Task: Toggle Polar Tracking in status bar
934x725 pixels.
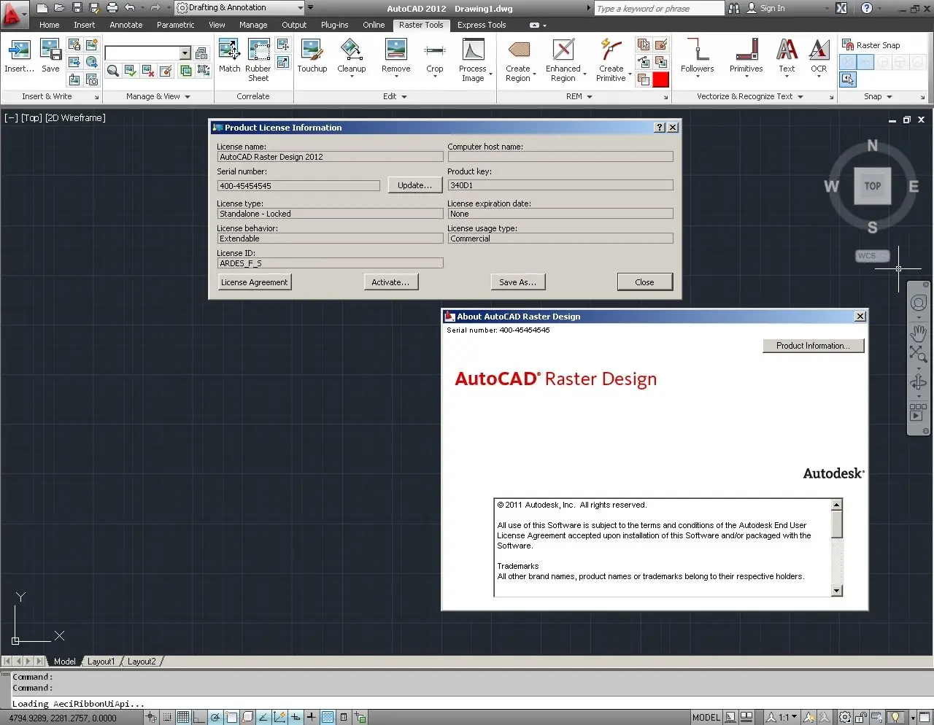Action: point(215,717)
